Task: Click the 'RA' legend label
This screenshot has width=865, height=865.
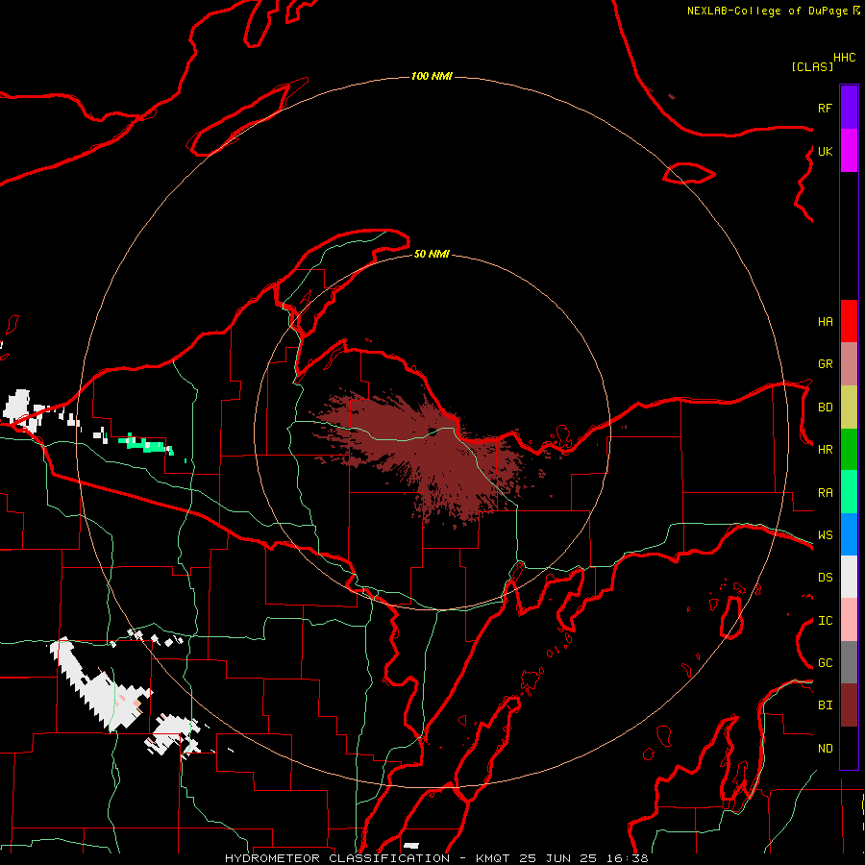Action: [x=825, y=493]
